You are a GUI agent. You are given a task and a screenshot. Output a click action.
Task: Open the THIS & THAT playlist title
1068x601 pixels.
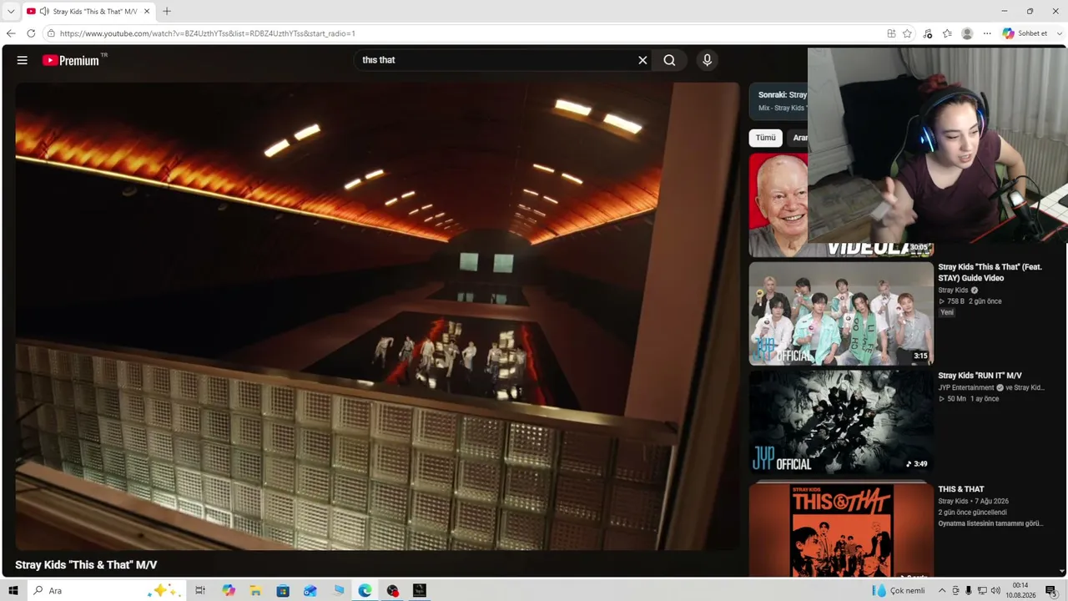(961, 489)
